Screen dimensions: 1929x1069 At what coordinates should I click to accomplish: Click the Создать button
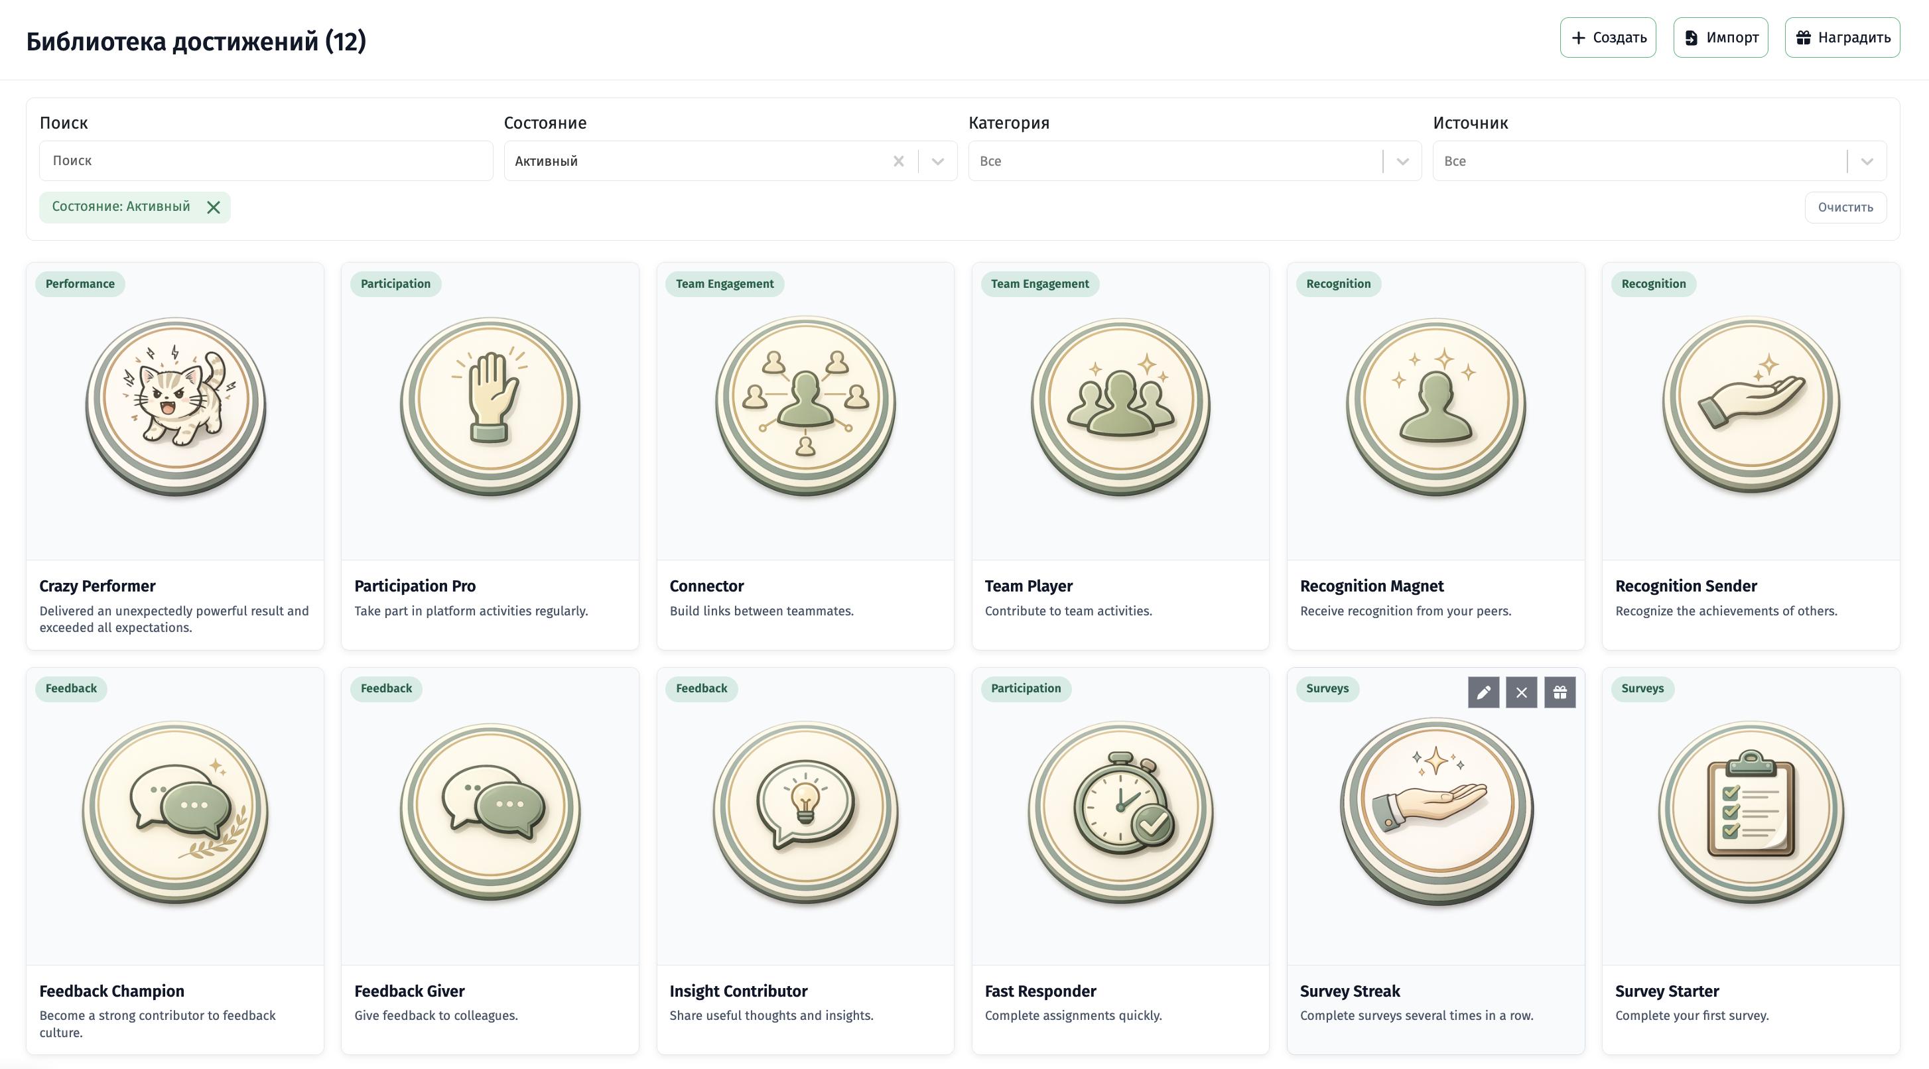click(x=1608, y=37)
